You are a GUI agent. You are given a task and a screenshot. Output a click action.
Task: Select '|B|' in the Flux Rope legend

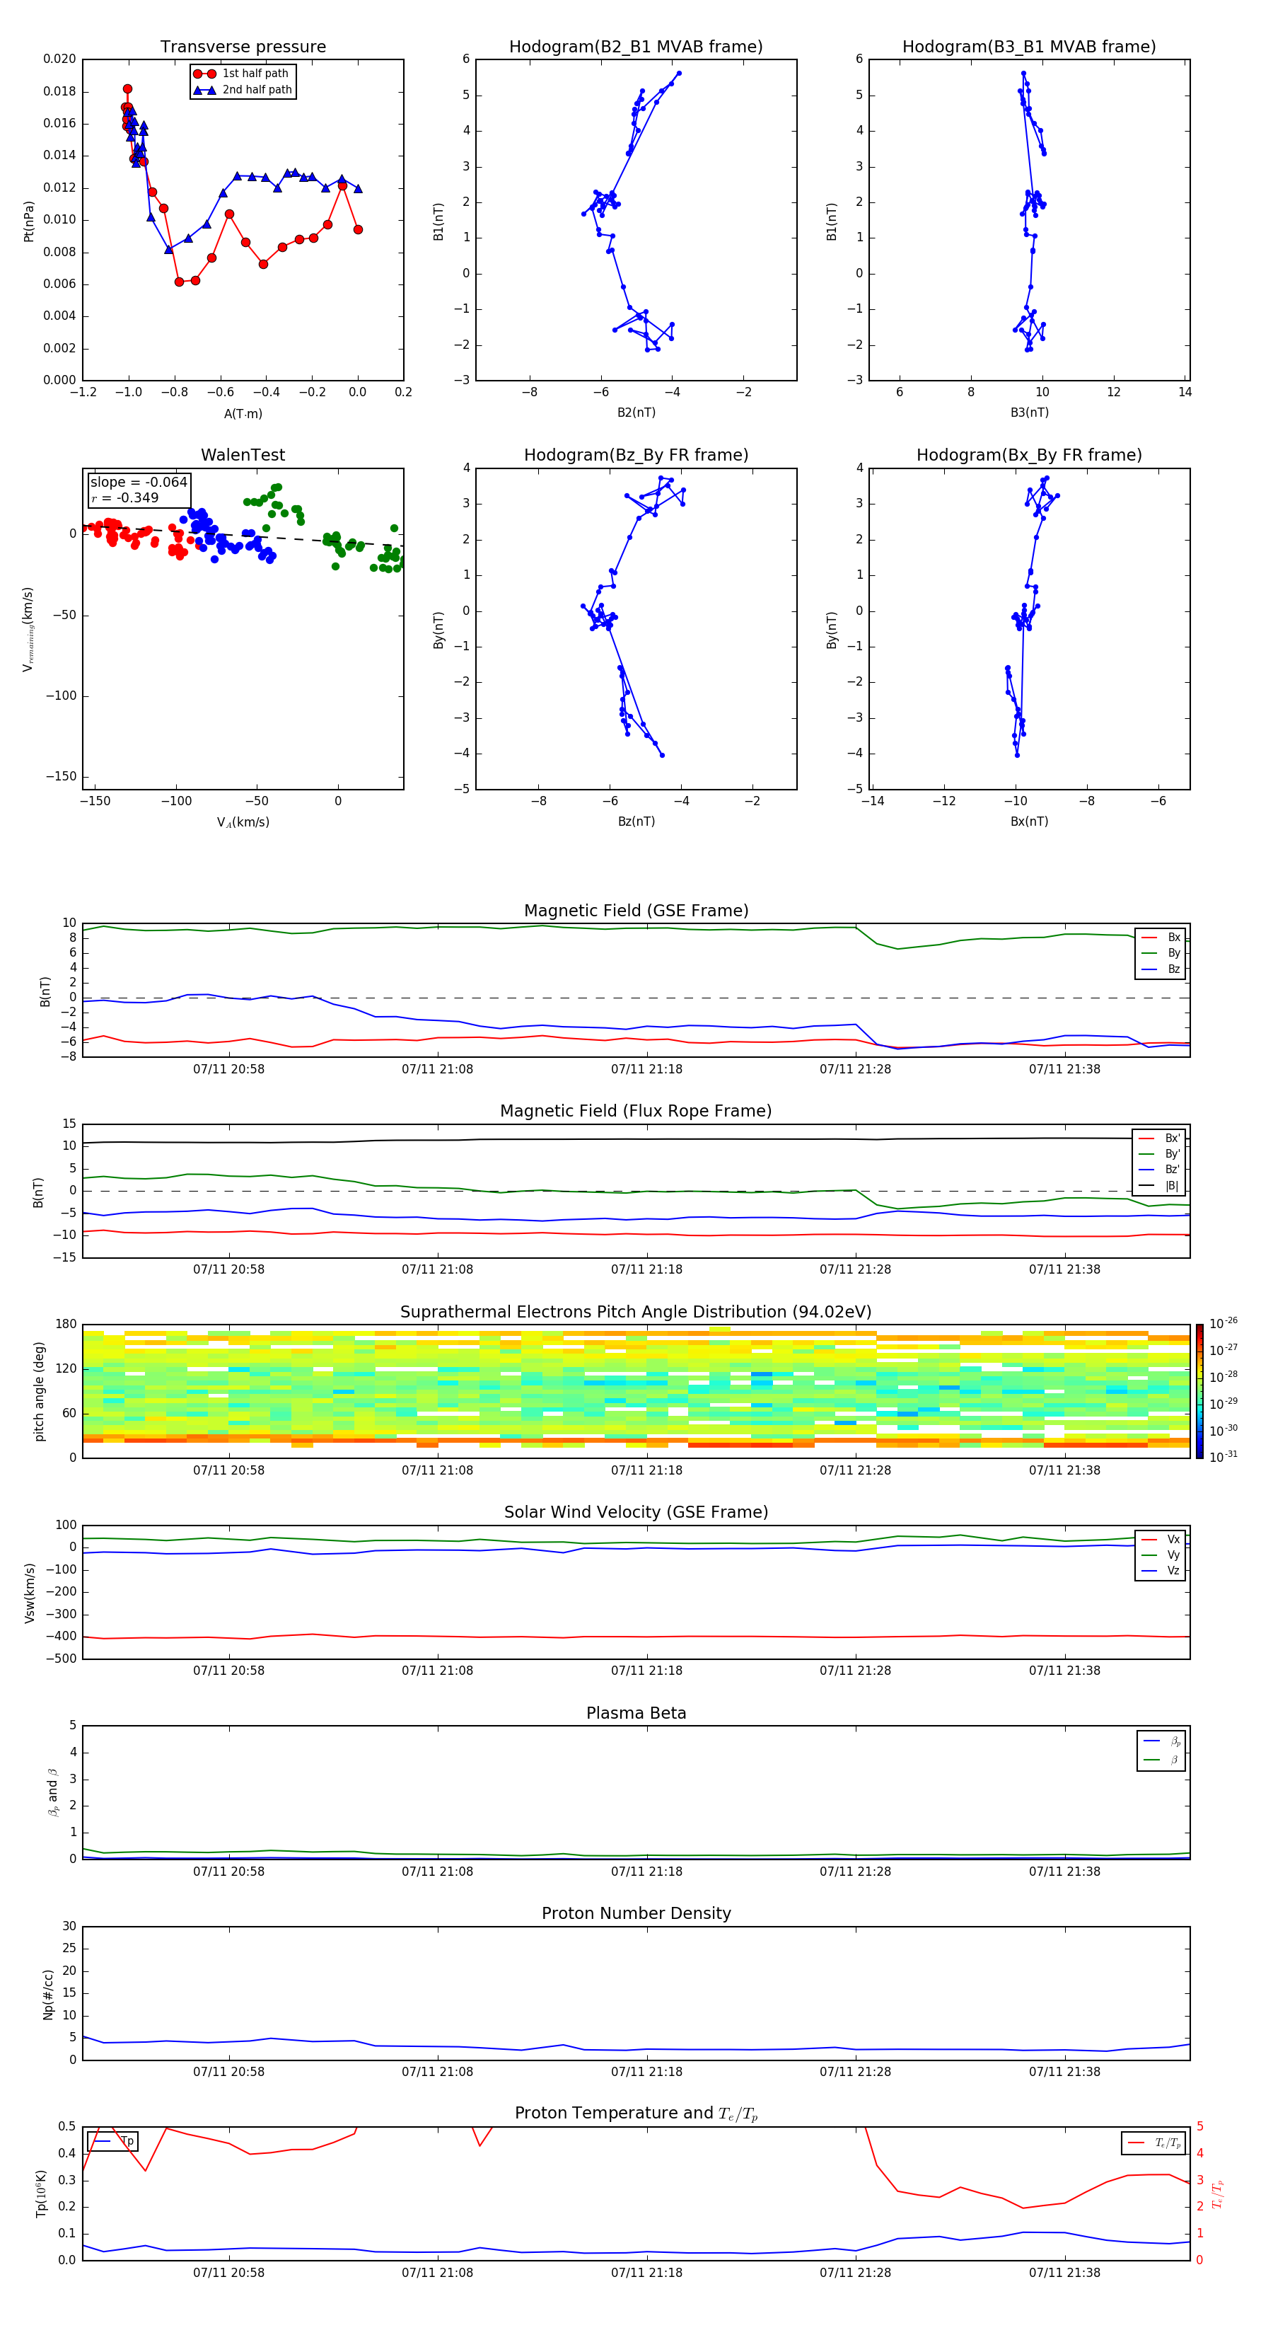tap(1159, 1186)
